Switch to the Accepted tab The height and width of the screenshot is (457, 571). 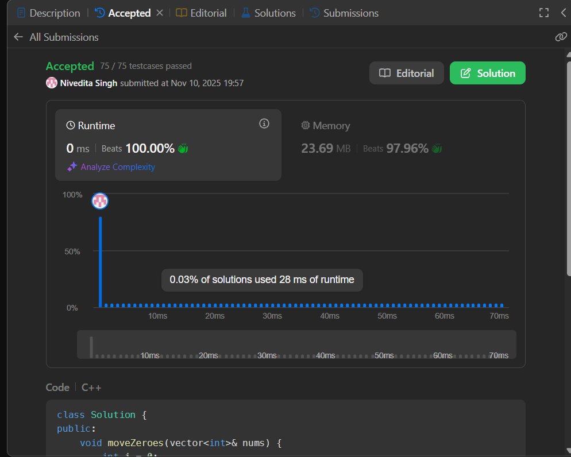123,13
